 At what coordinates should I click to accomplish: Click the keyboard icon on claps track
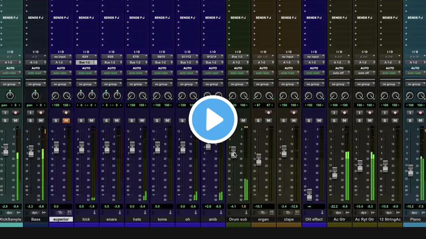297,212
